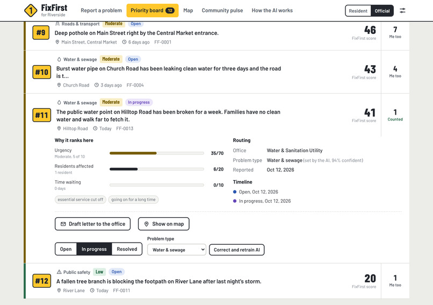433x305 pixels.
Task: Switch to Resident view
Action: tap(358, 11)
